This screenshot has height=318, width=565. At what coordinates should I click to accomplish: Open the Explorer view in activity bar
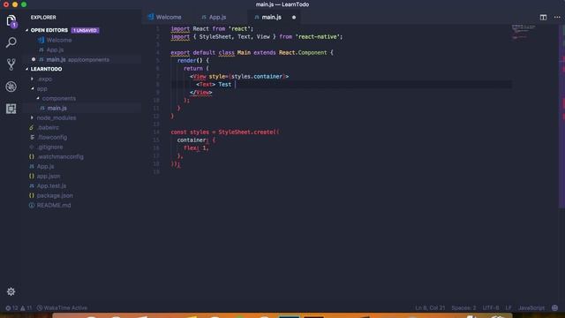tap(11, 20)
